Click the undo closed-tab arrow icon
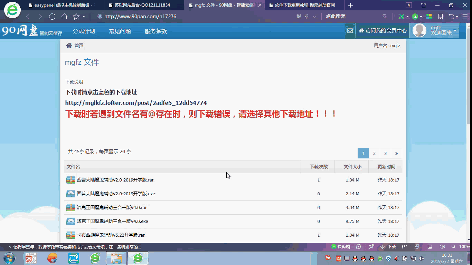The image size is (472, 265). (451, 17)
